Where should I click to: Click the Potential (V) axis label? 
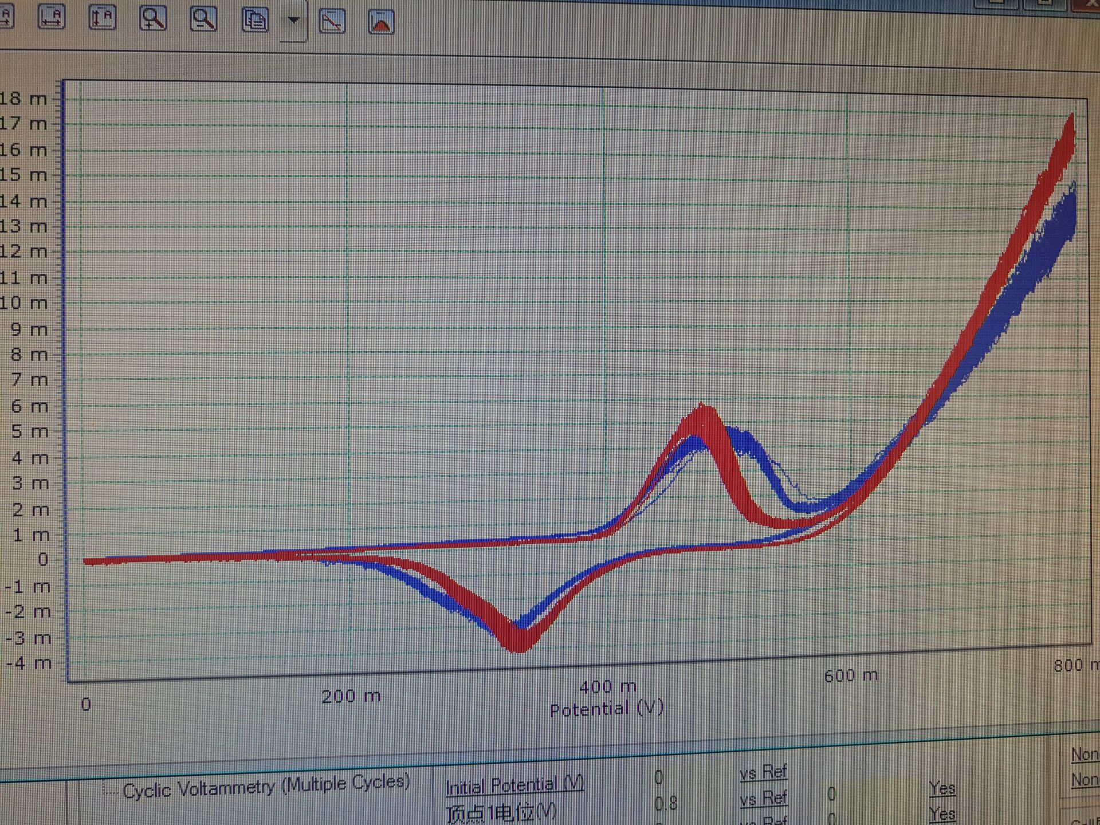pyautogui.click(x=606, y=709)
